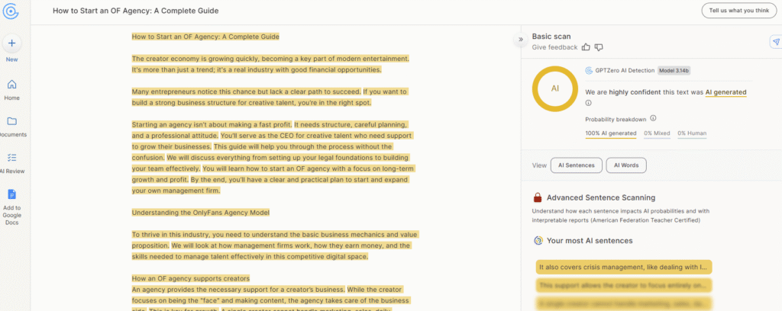
Task: Click the GPTZero logo in the sidebar
Action: coord(11,11)
